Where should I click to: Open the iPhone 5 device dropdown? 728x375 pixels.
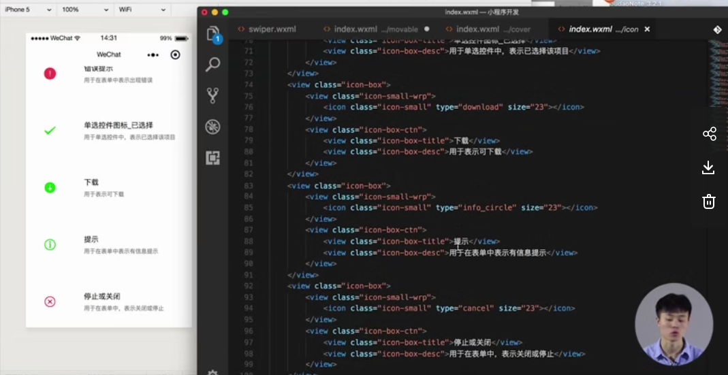click(28, 10)
